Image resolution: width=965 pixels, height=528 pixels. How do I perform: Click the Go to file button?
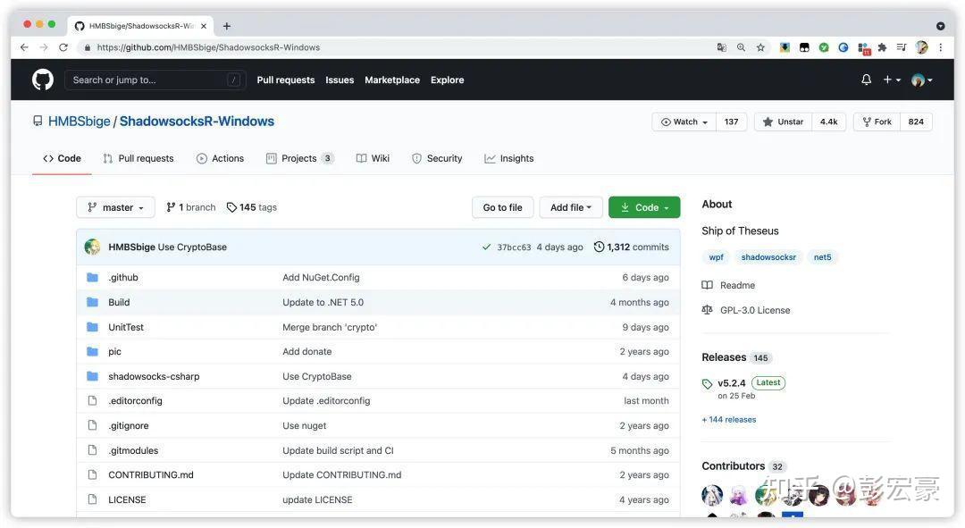coord(502,207)
